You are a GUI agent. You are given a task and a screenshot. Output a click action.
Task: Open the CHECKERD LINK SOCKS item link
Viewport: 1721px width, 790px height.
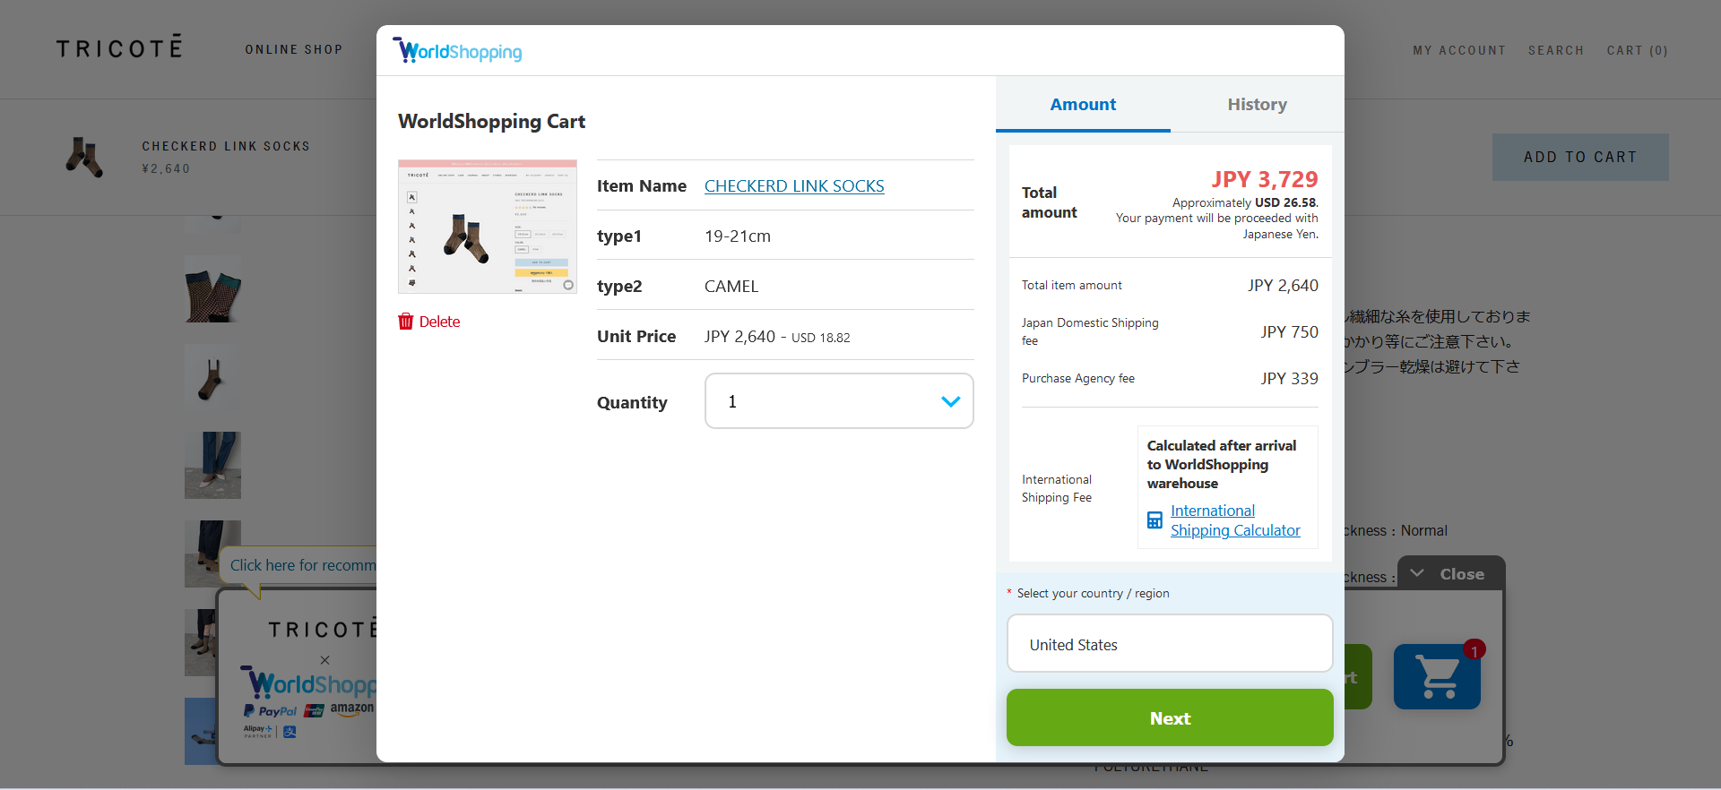click(x=794, y=186)
